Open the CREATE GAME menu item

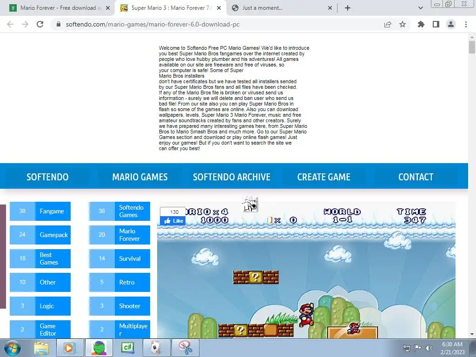coord(324,177)
